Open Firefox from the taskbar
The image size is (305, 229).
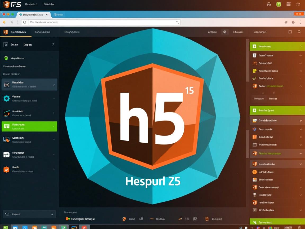34,227
